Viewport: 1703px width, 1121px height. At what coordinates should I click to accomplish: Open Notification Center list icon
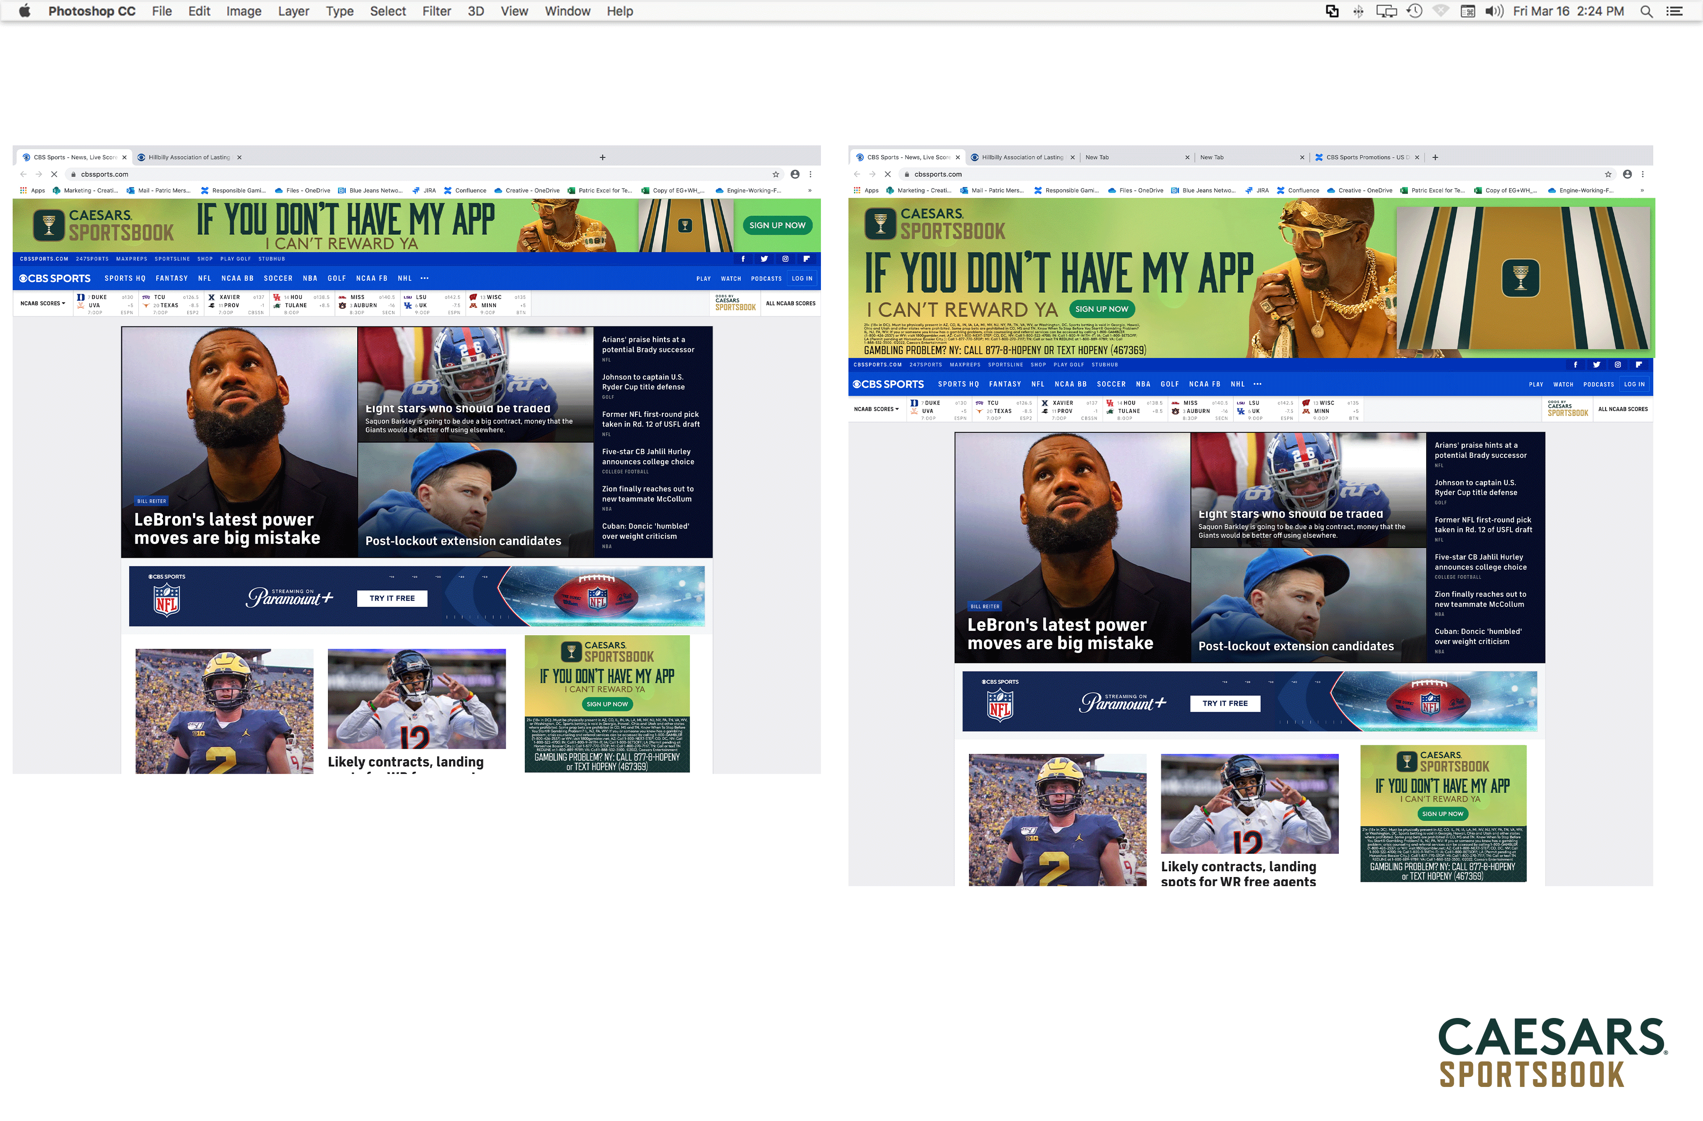pos(1674,11)
